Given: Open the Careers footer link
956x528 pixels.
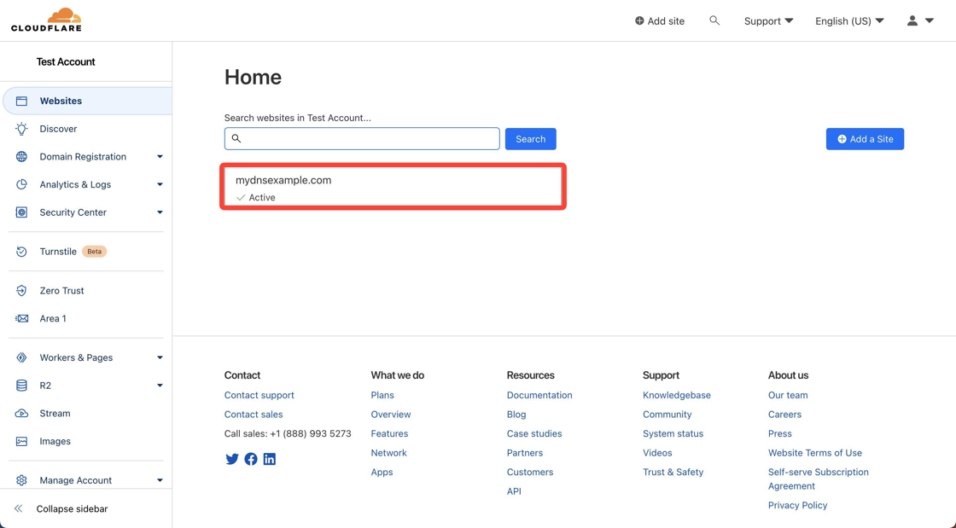Looking at the screenshot, I should click(x=784, y=415).
